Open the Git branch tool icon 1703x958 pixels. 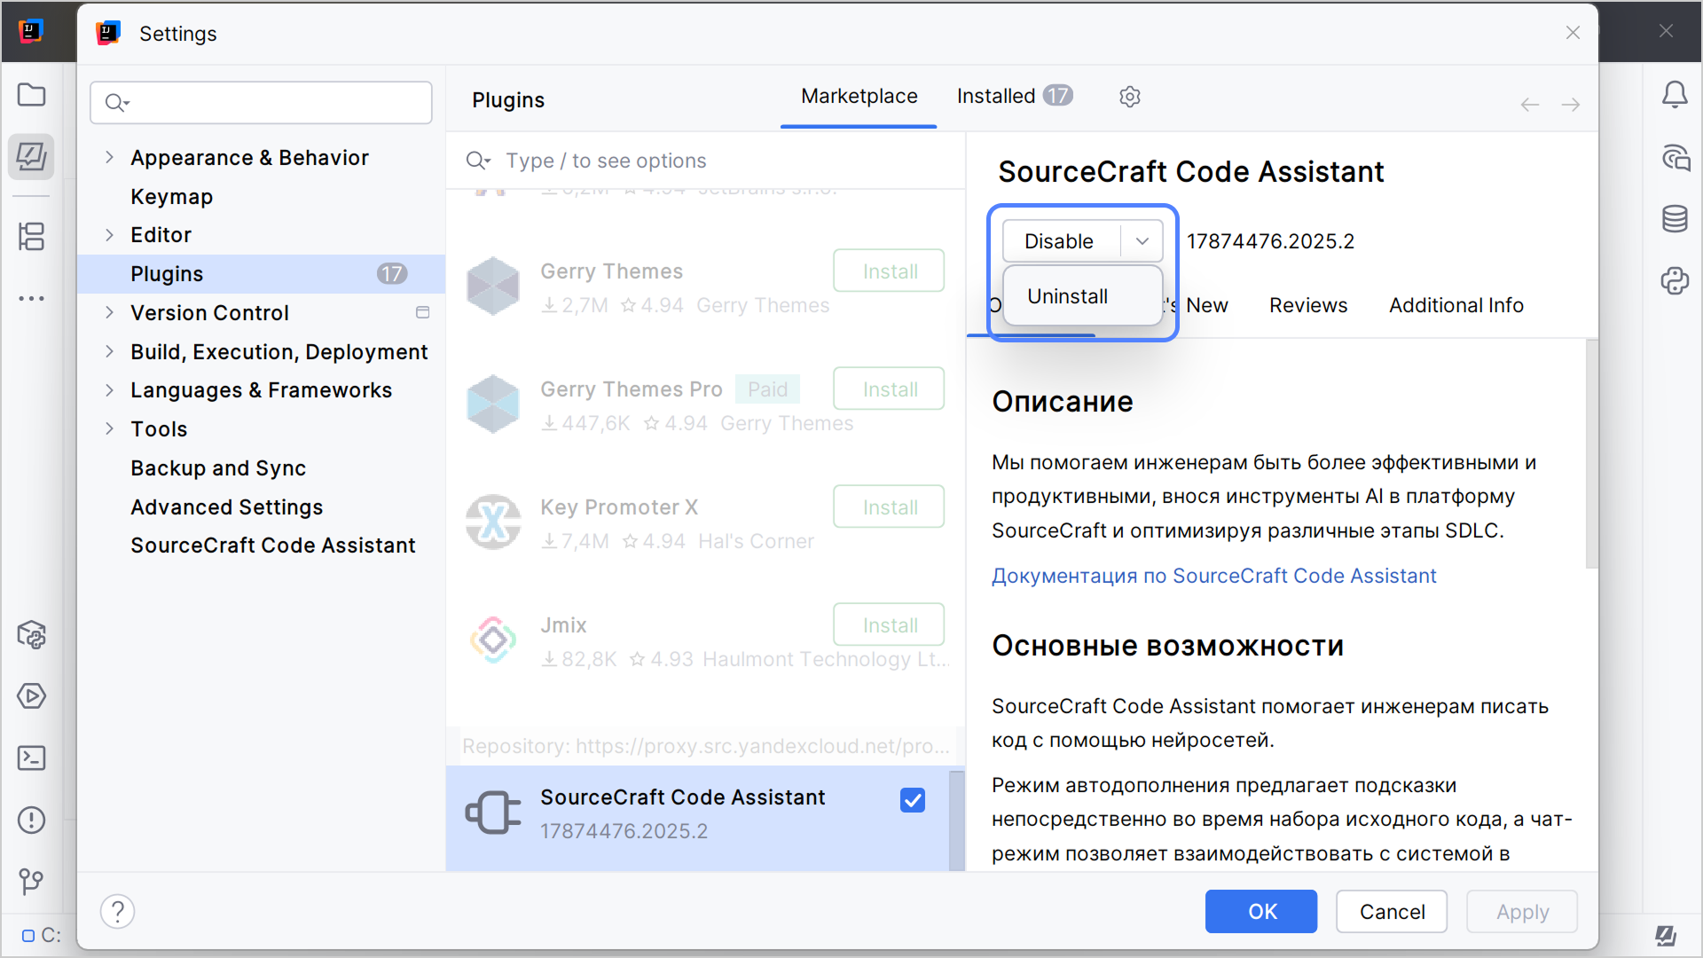[x=32, y=881]
